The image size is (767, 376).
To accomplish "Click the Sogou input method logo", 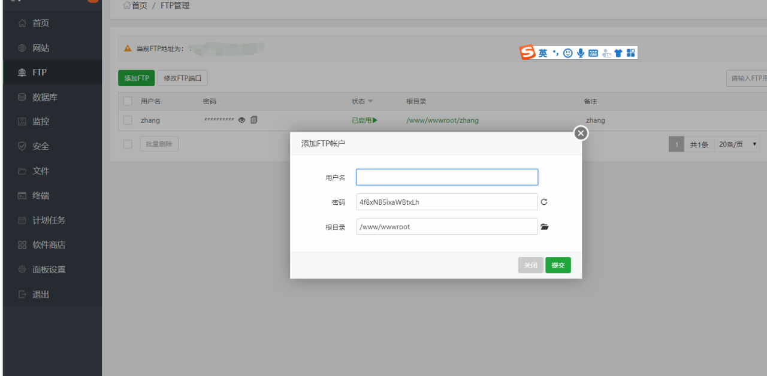I will point(527,53).
